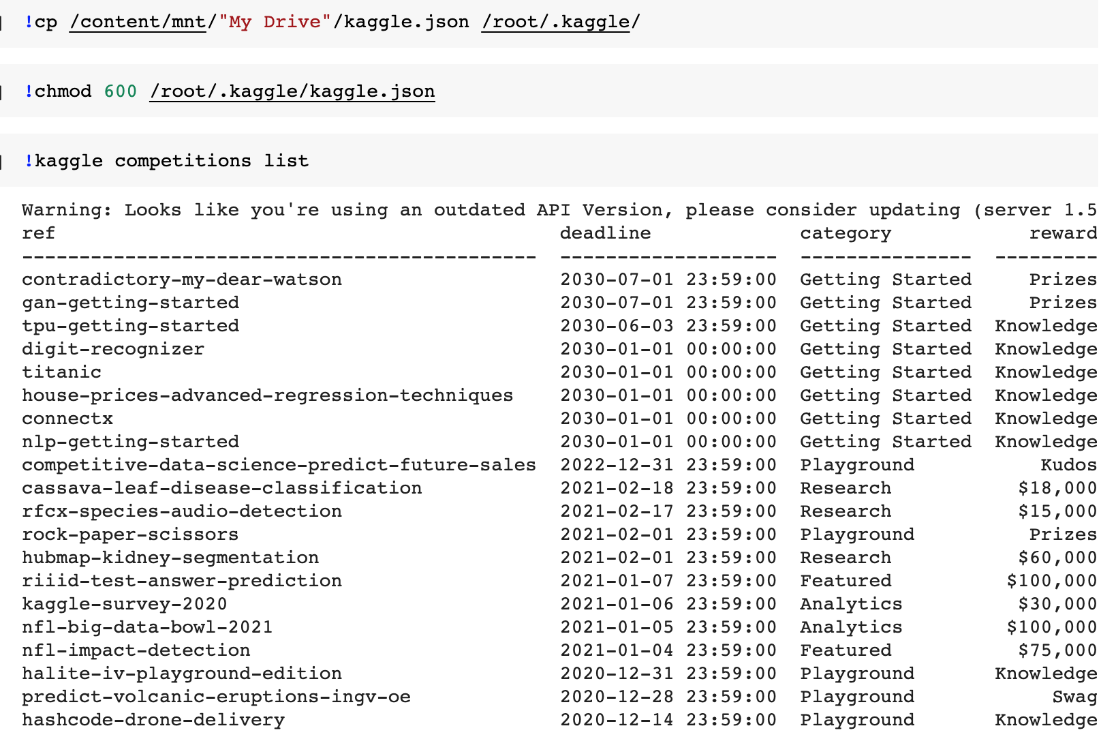Click deadline 2022-12-31 23:59:00
Image resolution: width=1101 pixels, height=739 pixels.
pos(668,465)
